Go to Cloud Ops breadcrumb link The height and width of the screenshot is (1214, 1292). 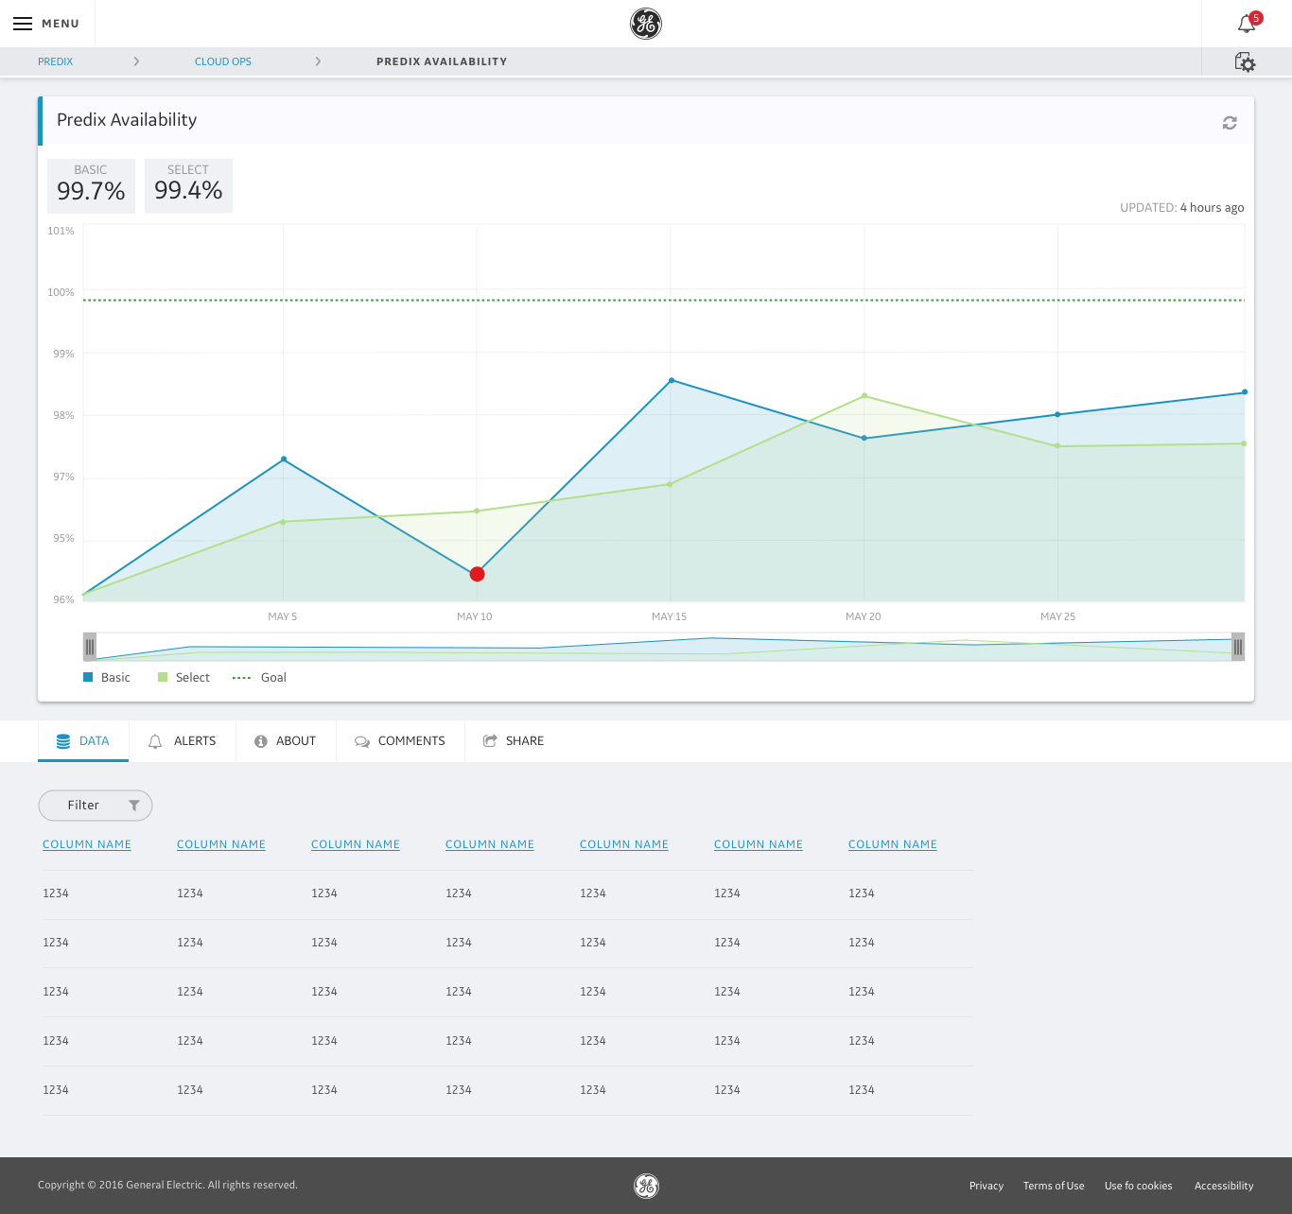(223, 61)
